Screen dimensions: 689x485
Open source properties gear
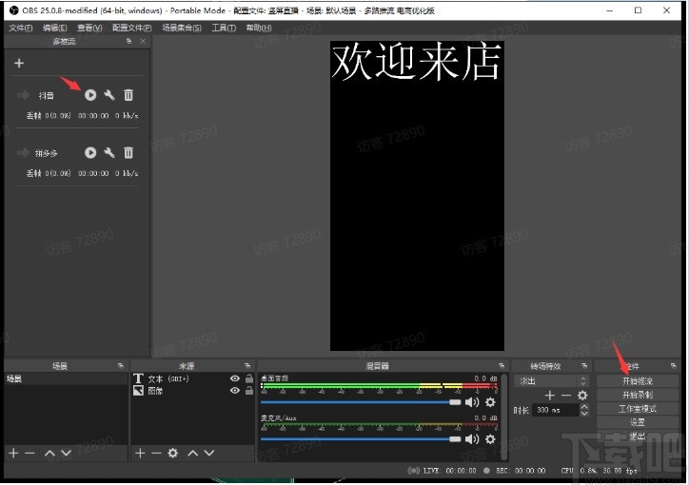coord(173,453)
